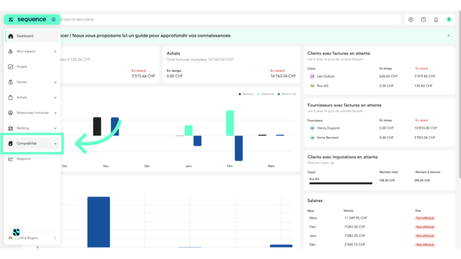461x259 pixels.
Task: Click Rus AG avatar icon
Action: 312,86
